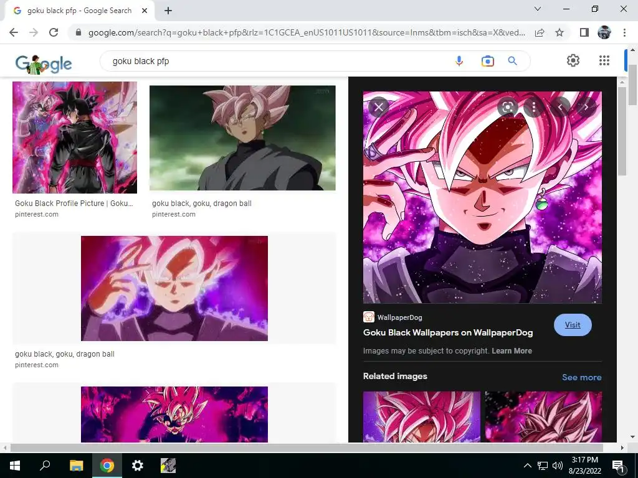The width and height of the screenshot is (638, 478).
Task: Click Goku Black Profile Picture caption
Action: (x=74, y=204)
